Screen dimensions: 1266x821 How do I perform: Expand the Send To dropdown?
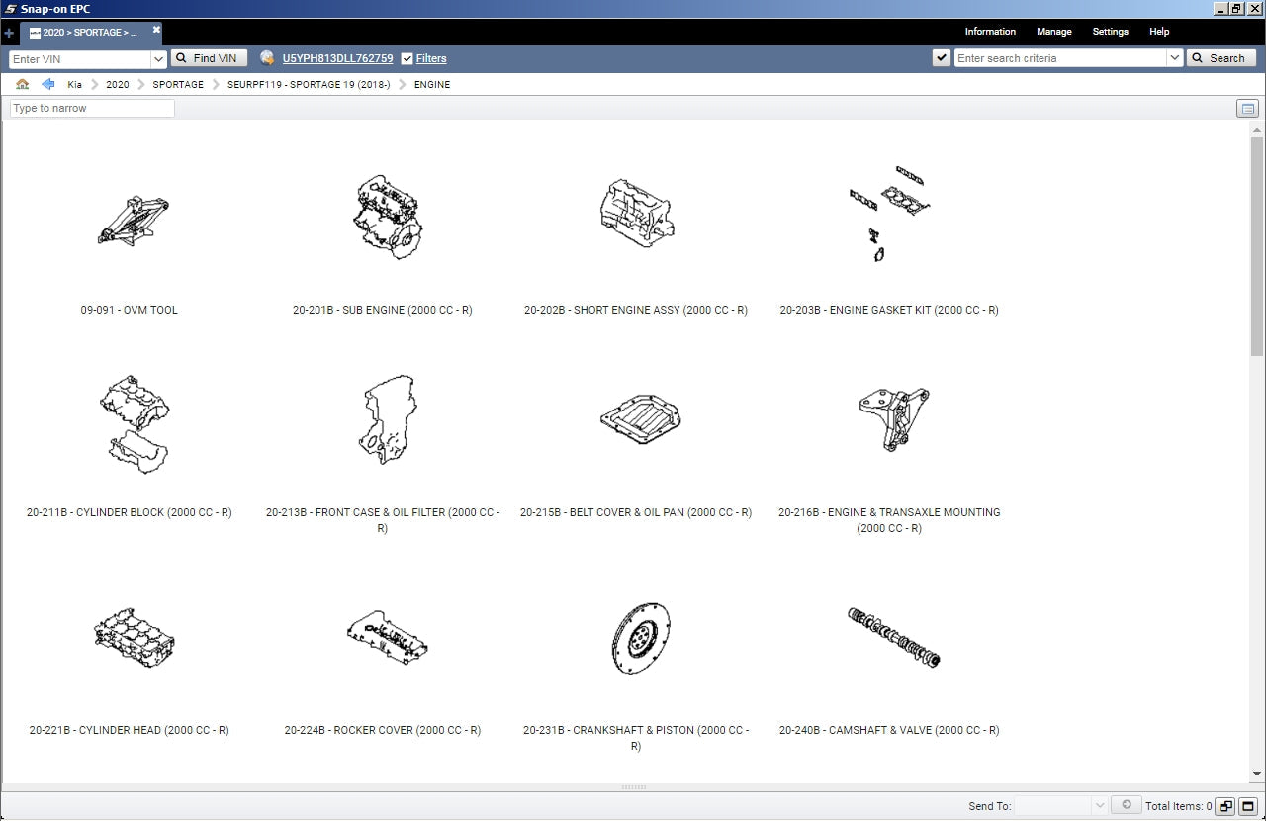click(x=1099, y=806)
